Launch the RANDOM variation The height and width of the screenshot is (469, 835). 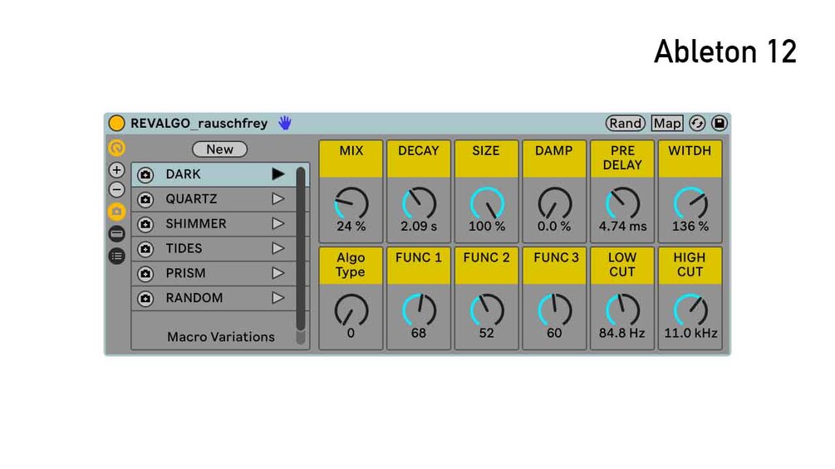pos(278,298)
